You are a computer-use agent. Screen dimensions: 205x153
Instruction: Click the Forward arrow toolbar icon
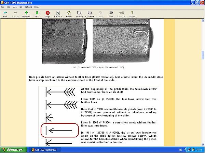pyautogui.click(x=16, y=13)
